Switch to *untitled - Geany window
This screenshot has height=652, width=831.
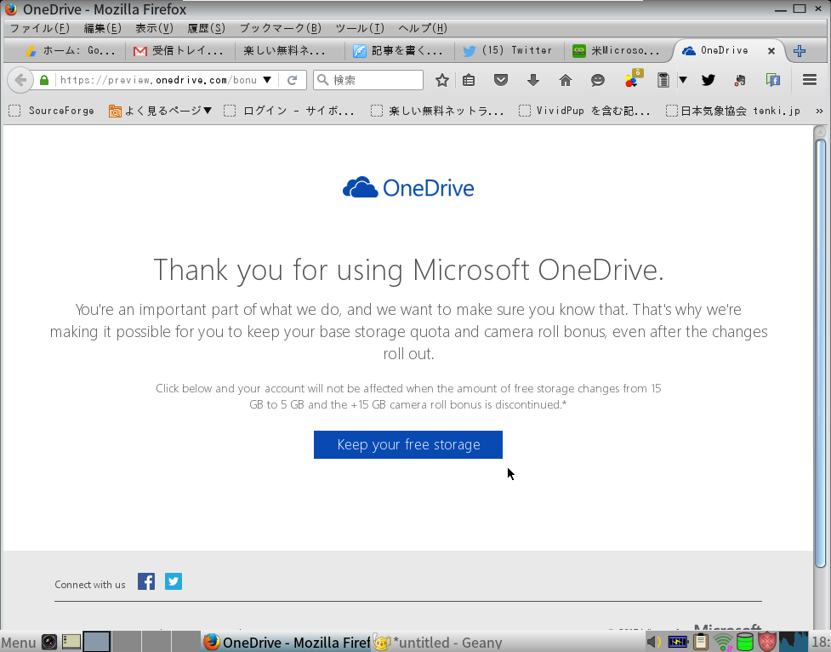(x=438, y=643)
